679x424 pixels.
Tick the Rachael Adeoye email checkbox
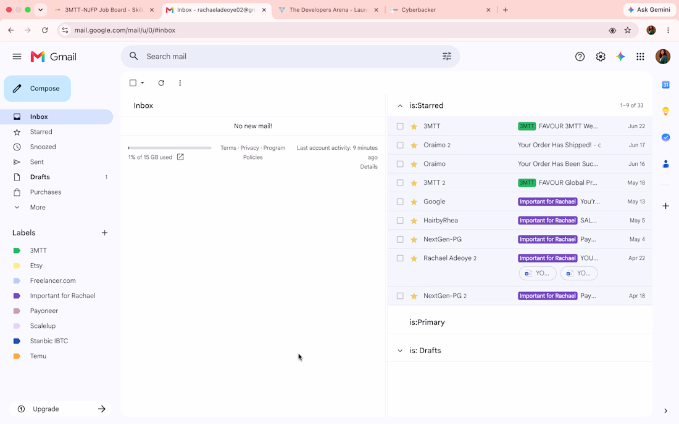[400, 258]
